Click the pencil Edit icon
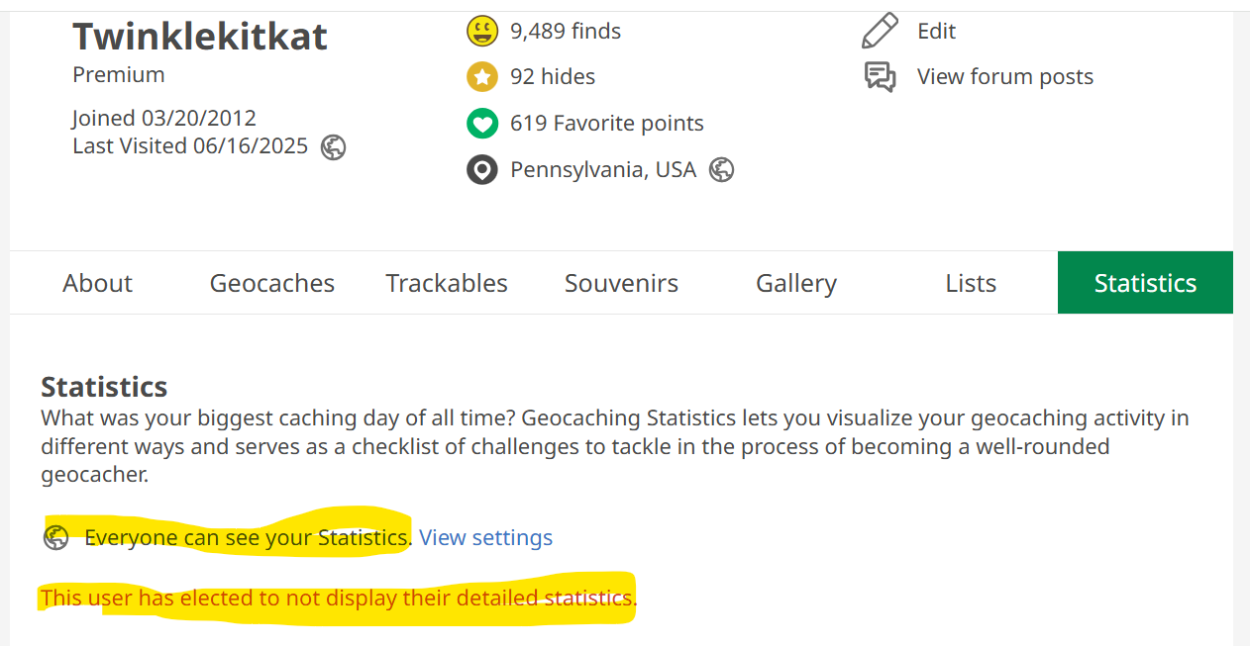 click(x=880, y=31)
